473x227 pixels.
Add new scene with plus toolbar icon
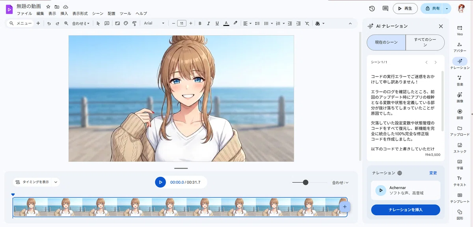(x=38, y=24)
